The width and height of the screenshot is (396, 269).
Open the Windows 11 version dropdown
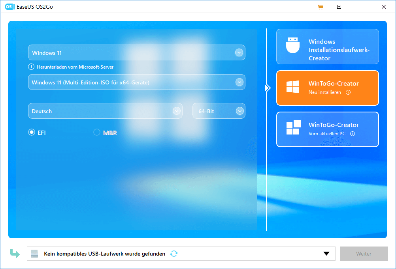coord(239,52)
